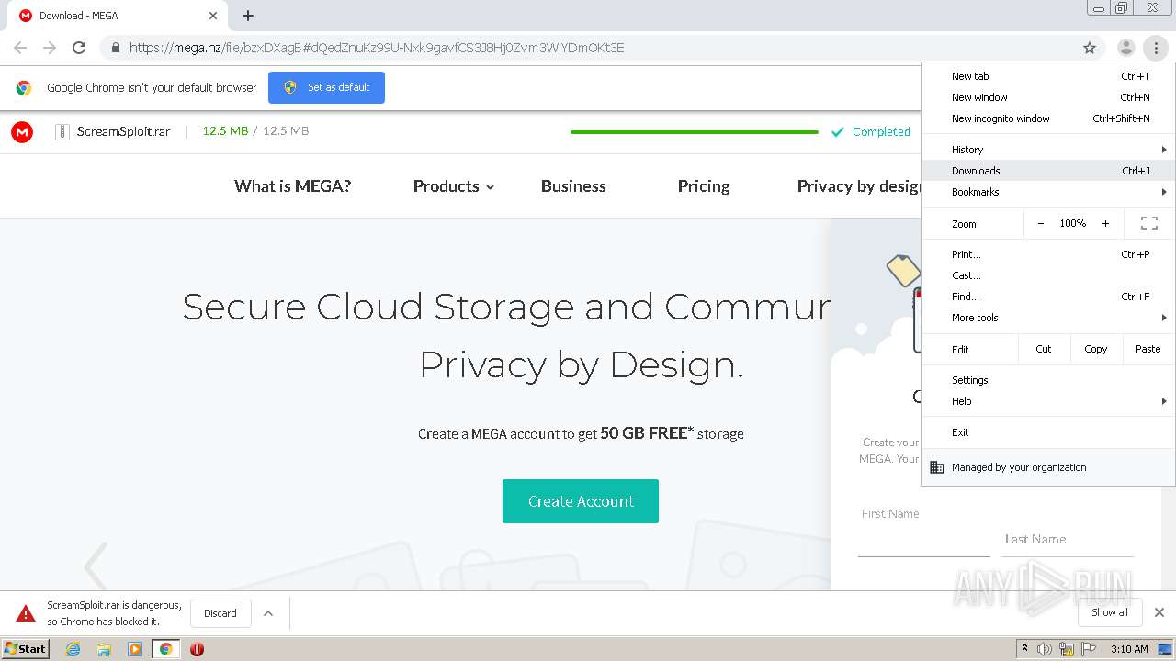
Task: Click the Chrome logo in the default browser bar
Action: (24, 88)
